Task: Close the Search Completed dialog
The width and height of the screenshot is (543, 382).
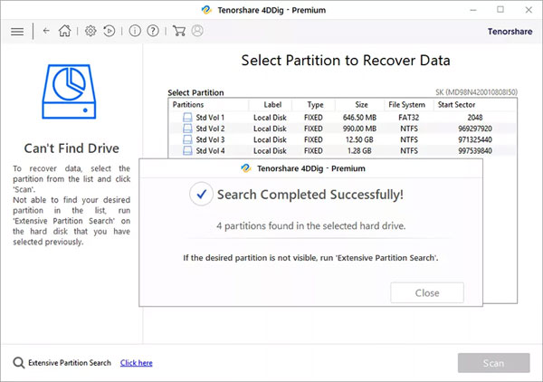Action: point(427,293)
